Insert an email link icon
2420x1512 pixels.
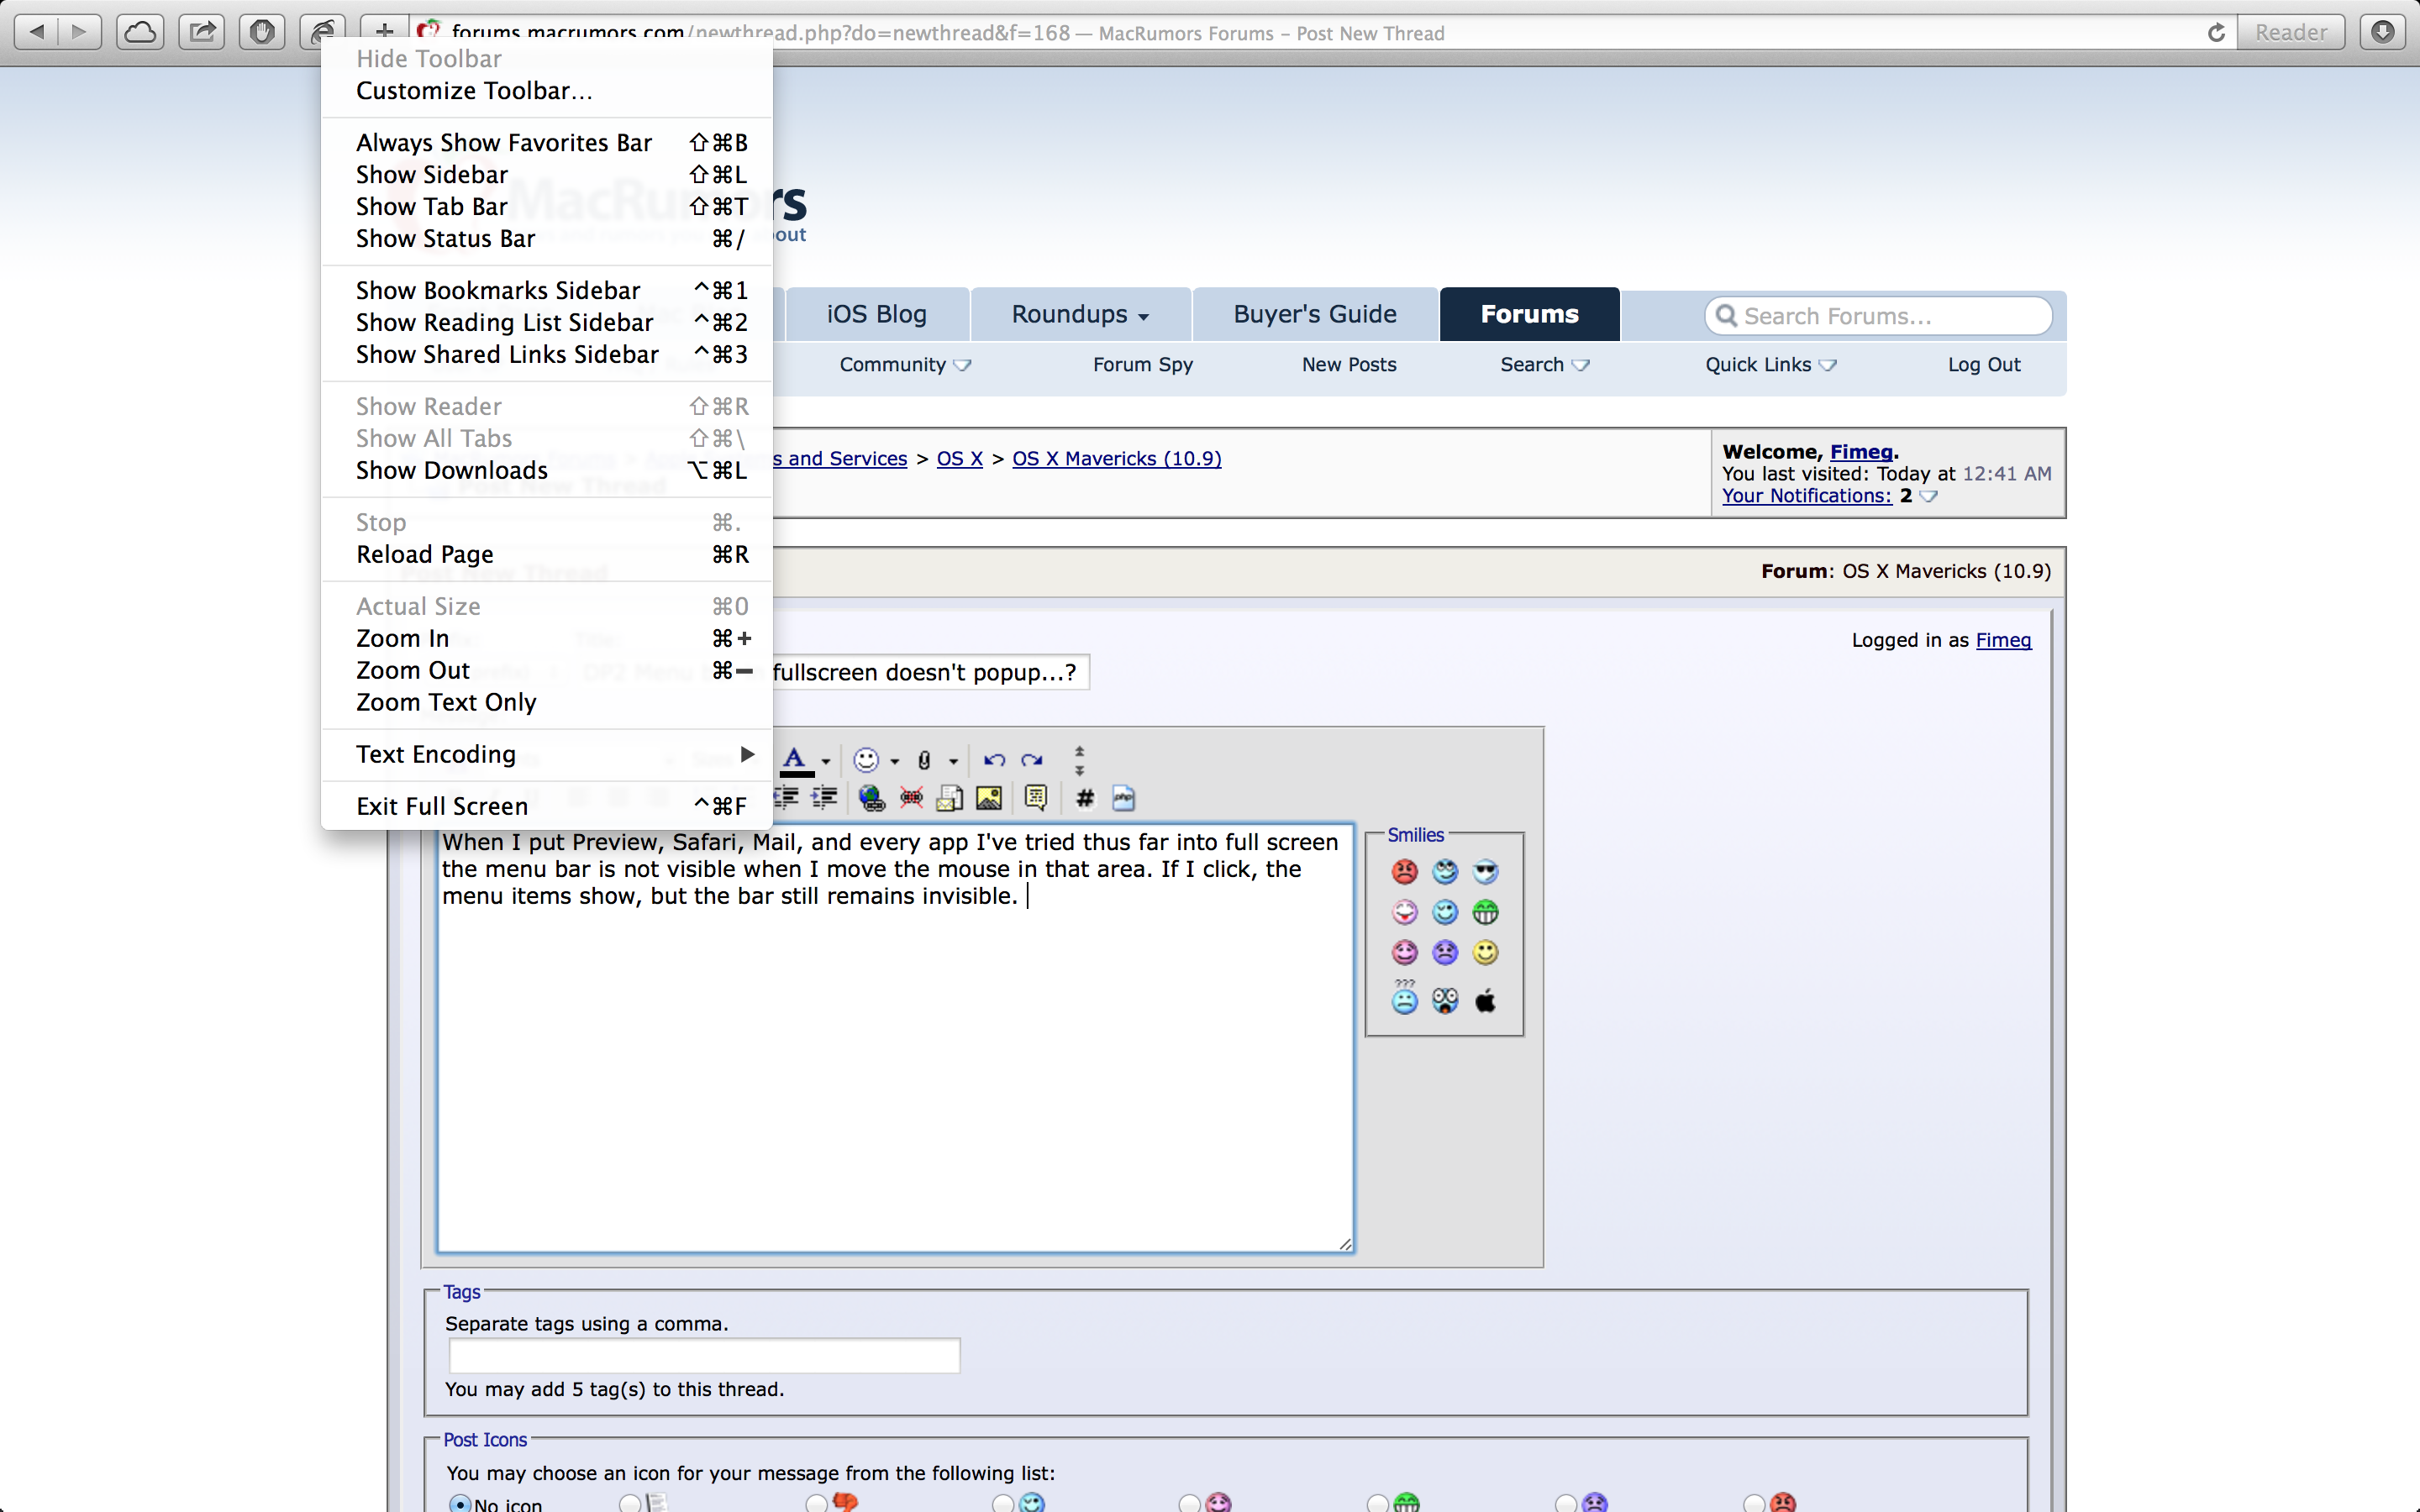click(x=949, y=798)
